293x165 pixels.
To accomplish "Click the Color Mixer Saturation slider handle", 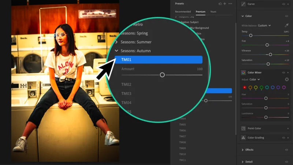I will [266, 108].
